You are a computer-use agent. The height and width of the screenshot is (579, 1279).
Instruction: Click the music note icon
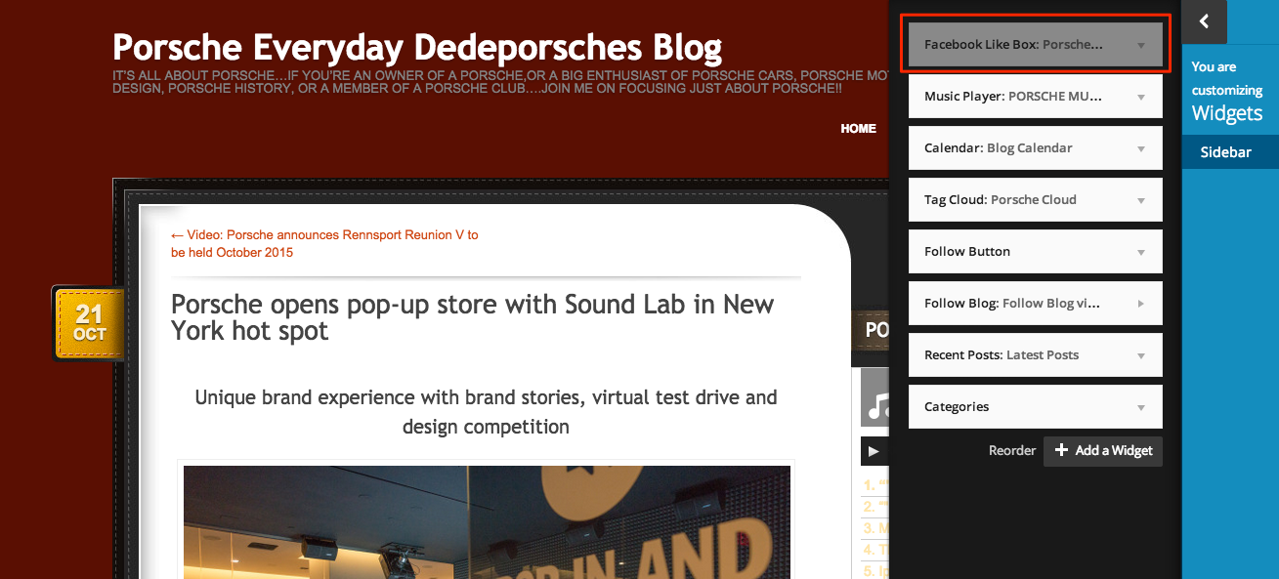point(875,403)
